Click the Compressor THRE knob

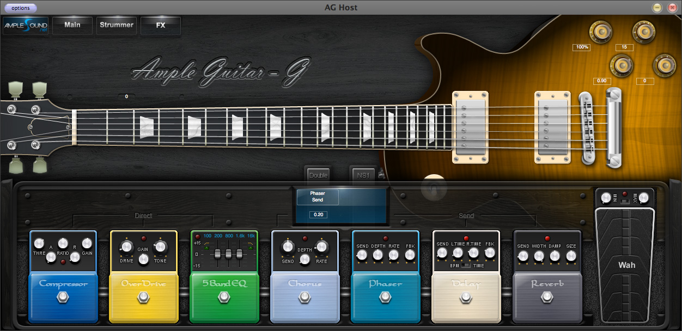39,243
